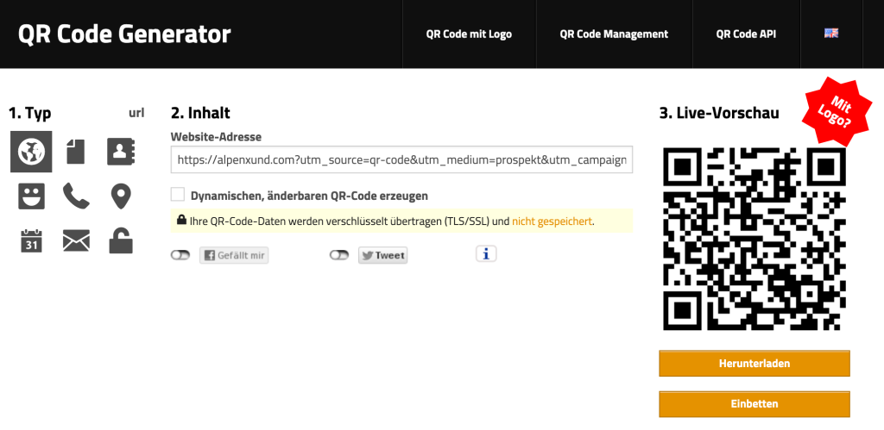Select the unlocked padlock WiFi type icon
Image resolution: width=884 pixels, height=430 pixels.
[x=121, y=240]
